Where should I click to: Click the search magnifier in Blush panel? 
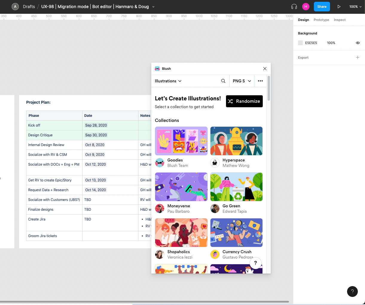(223, 81)
